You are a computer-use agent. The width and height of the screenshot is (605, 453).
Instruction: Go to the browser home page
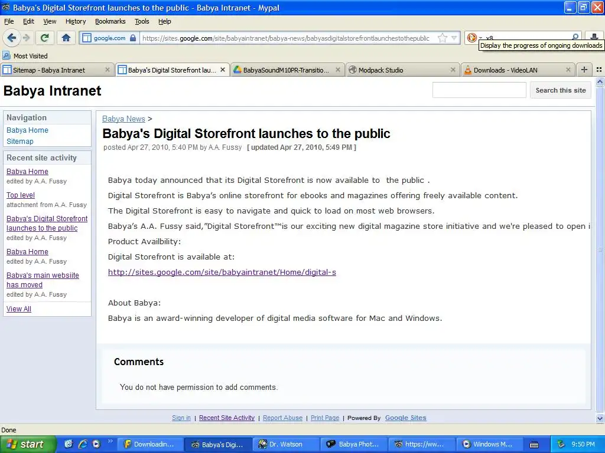click(66, 38)
